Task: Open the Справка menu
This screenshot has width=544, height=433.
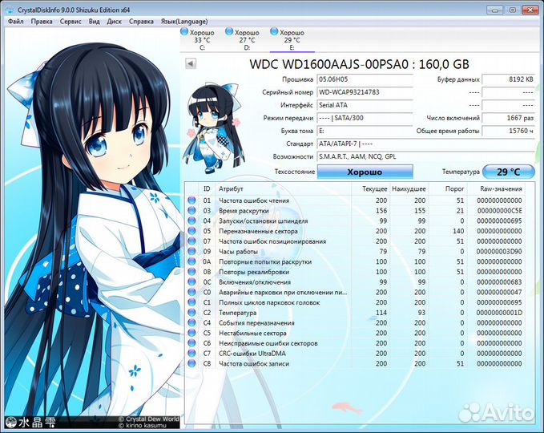Action: click(141, 22)
